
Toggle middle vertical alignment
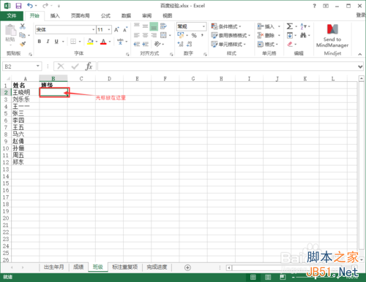[145, 26]
